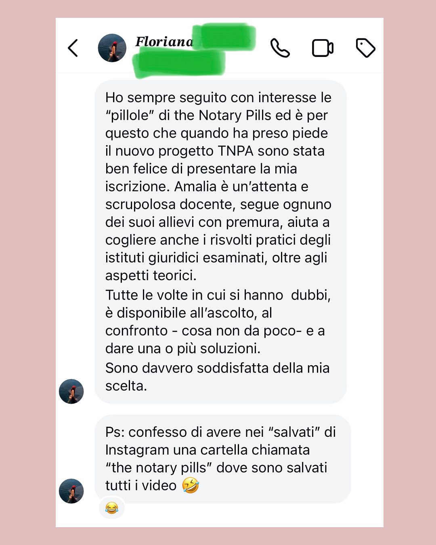The width and height of the screenshot is (436, 545).
Task: Start a video call with Floriana
Action: pyautogui.click(x=323, y=48)
